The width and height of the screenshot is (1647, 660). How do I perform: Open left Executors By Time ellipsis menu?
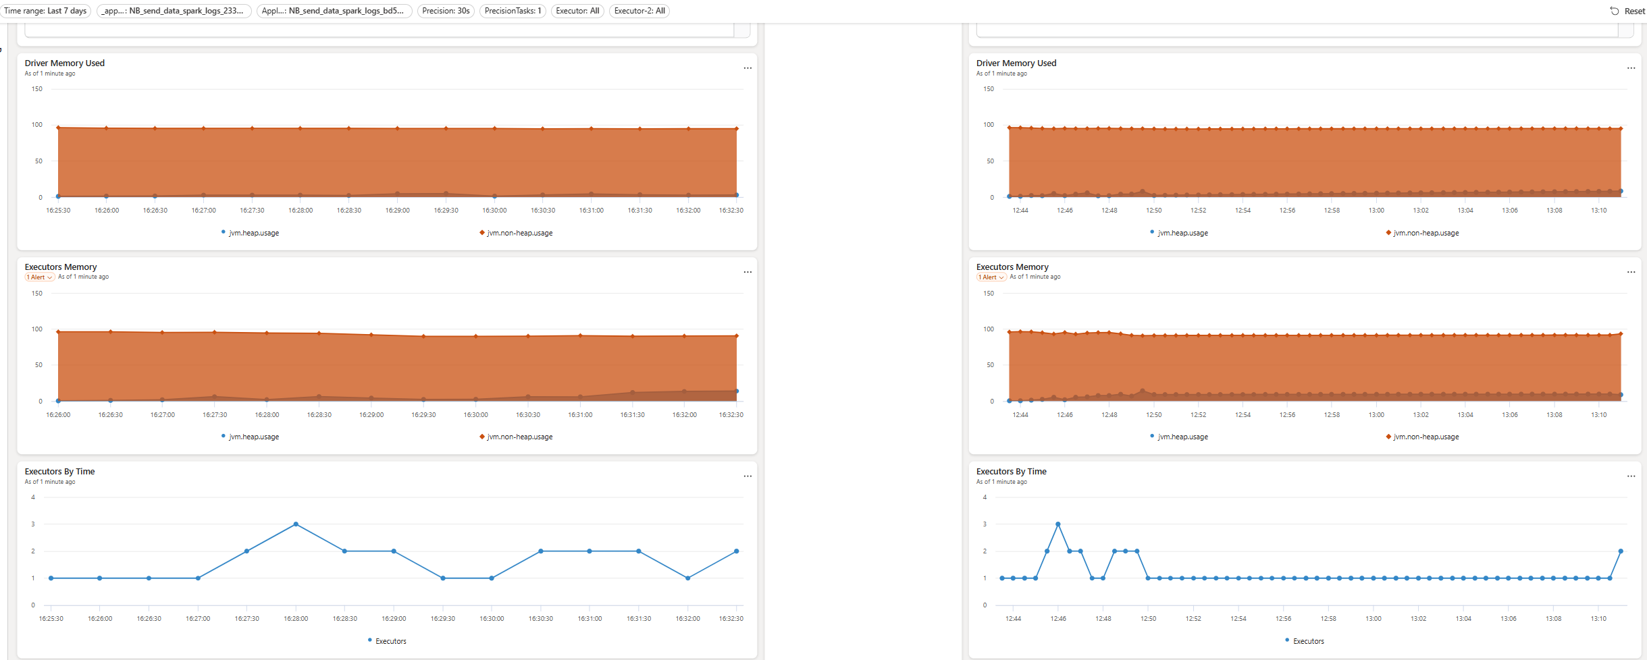click(x=748, y=476)
